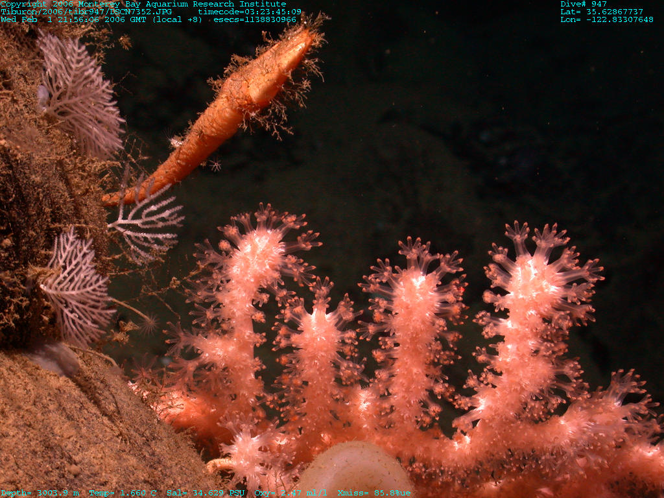Select the Dive# 947 label
664x498 pixels.
pos(584,4)
